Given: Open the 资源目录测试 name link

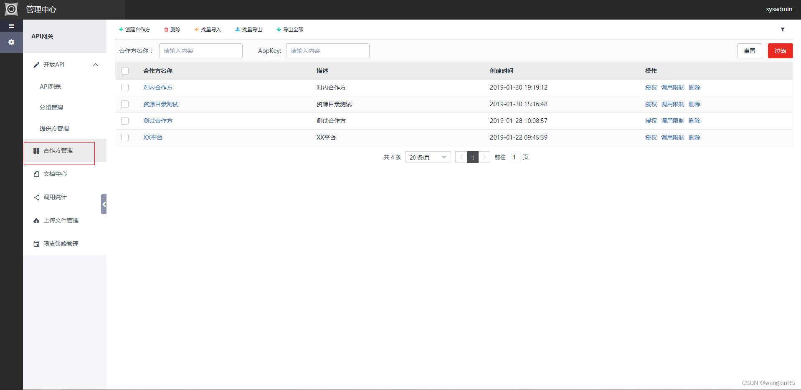Looking at the screenshot, I should [x=161, y=104].
